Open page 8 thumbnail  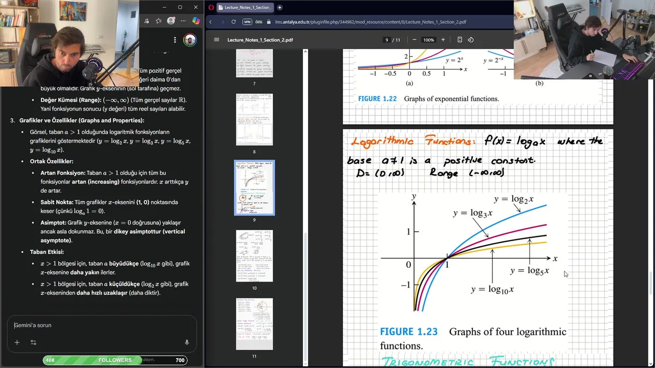pos(254,119)
